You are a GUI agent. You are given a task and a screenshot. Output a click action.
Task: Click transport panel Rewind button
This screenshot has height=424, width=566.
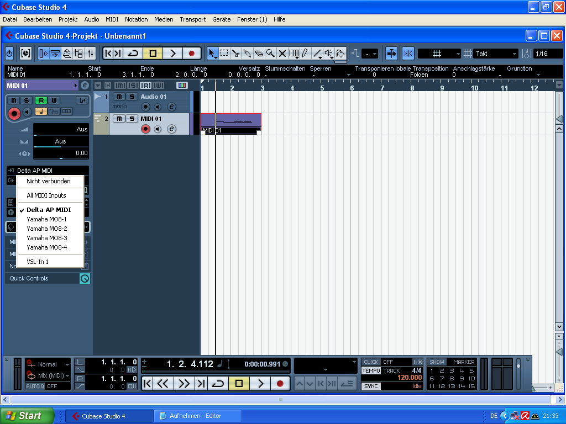163,384
